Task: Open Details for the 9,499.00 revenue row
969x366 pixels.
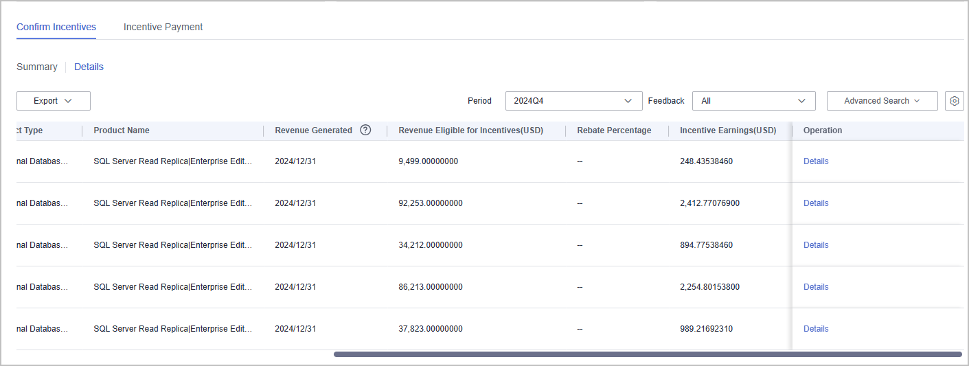Action: [816, 161]
